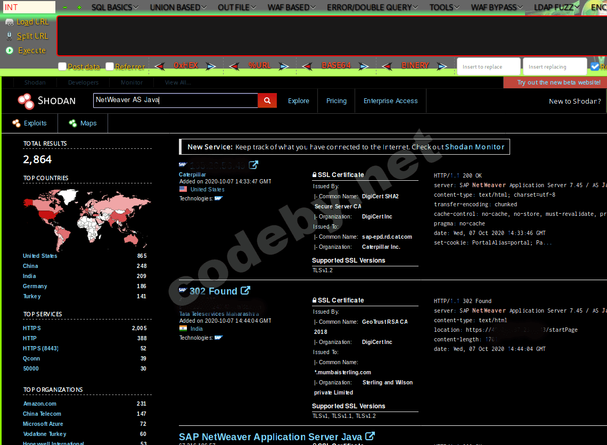The height and width of the screenshot is (445, 607).
Task: Open the Caterpillar organization link
Action: (x=192, y=174)
